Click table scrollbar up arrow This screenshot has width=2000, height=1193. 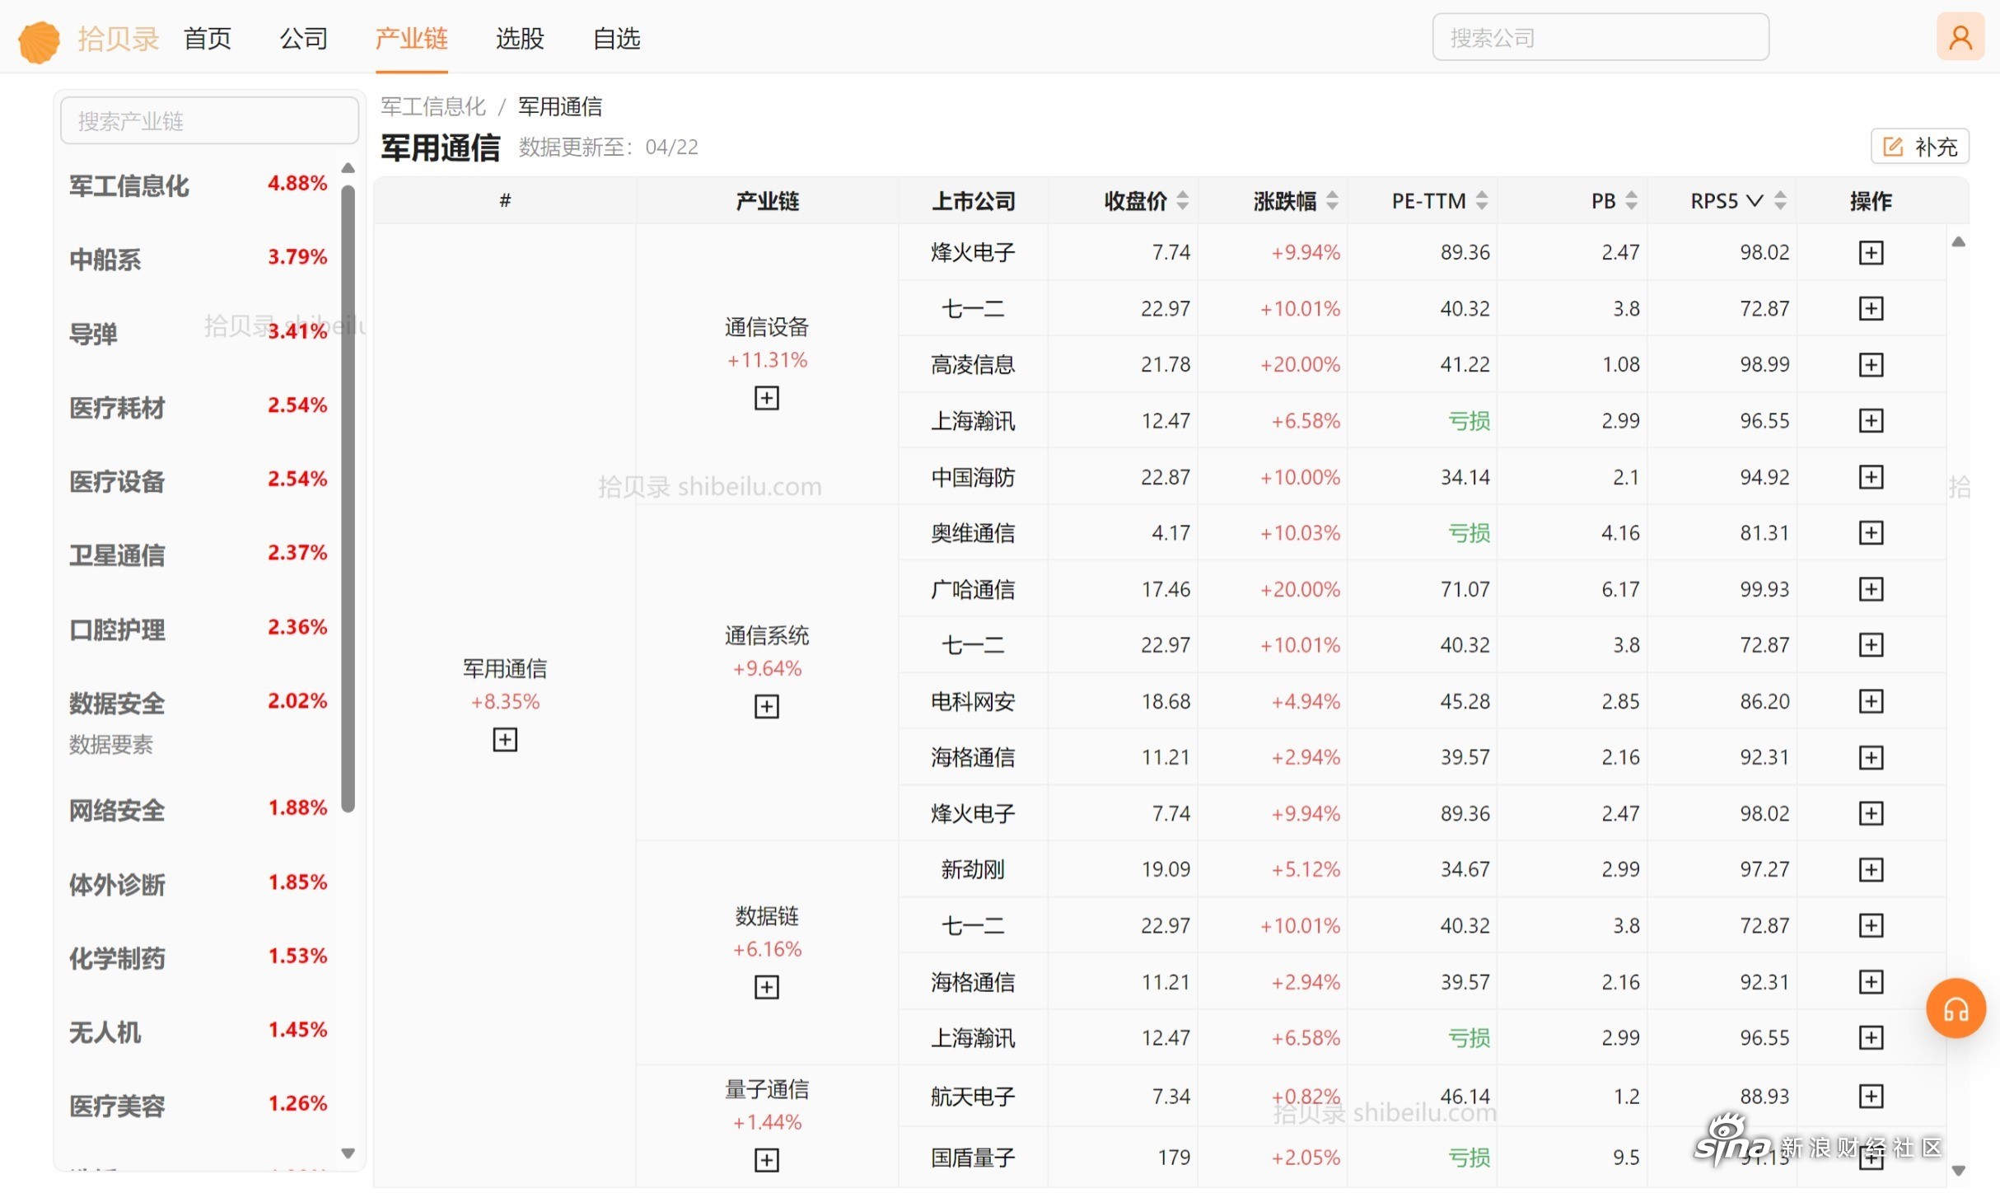[x=1959, y=241]
